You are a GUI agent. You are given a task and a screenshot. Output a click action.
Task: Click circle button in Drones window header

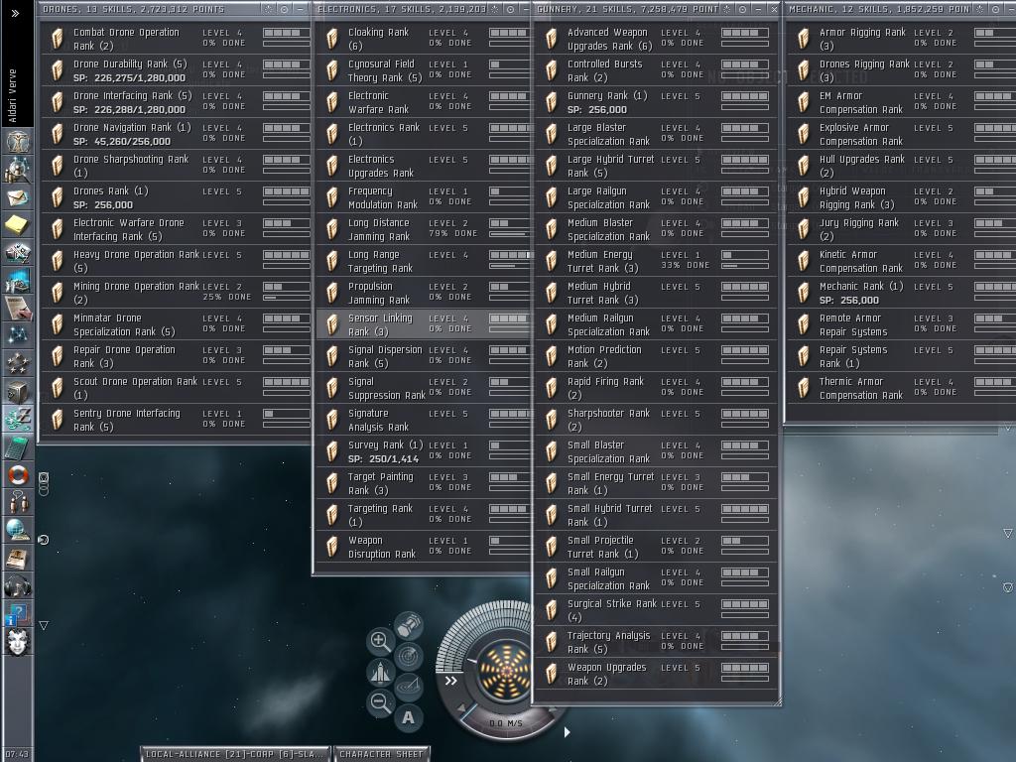[x=285, y=9]
